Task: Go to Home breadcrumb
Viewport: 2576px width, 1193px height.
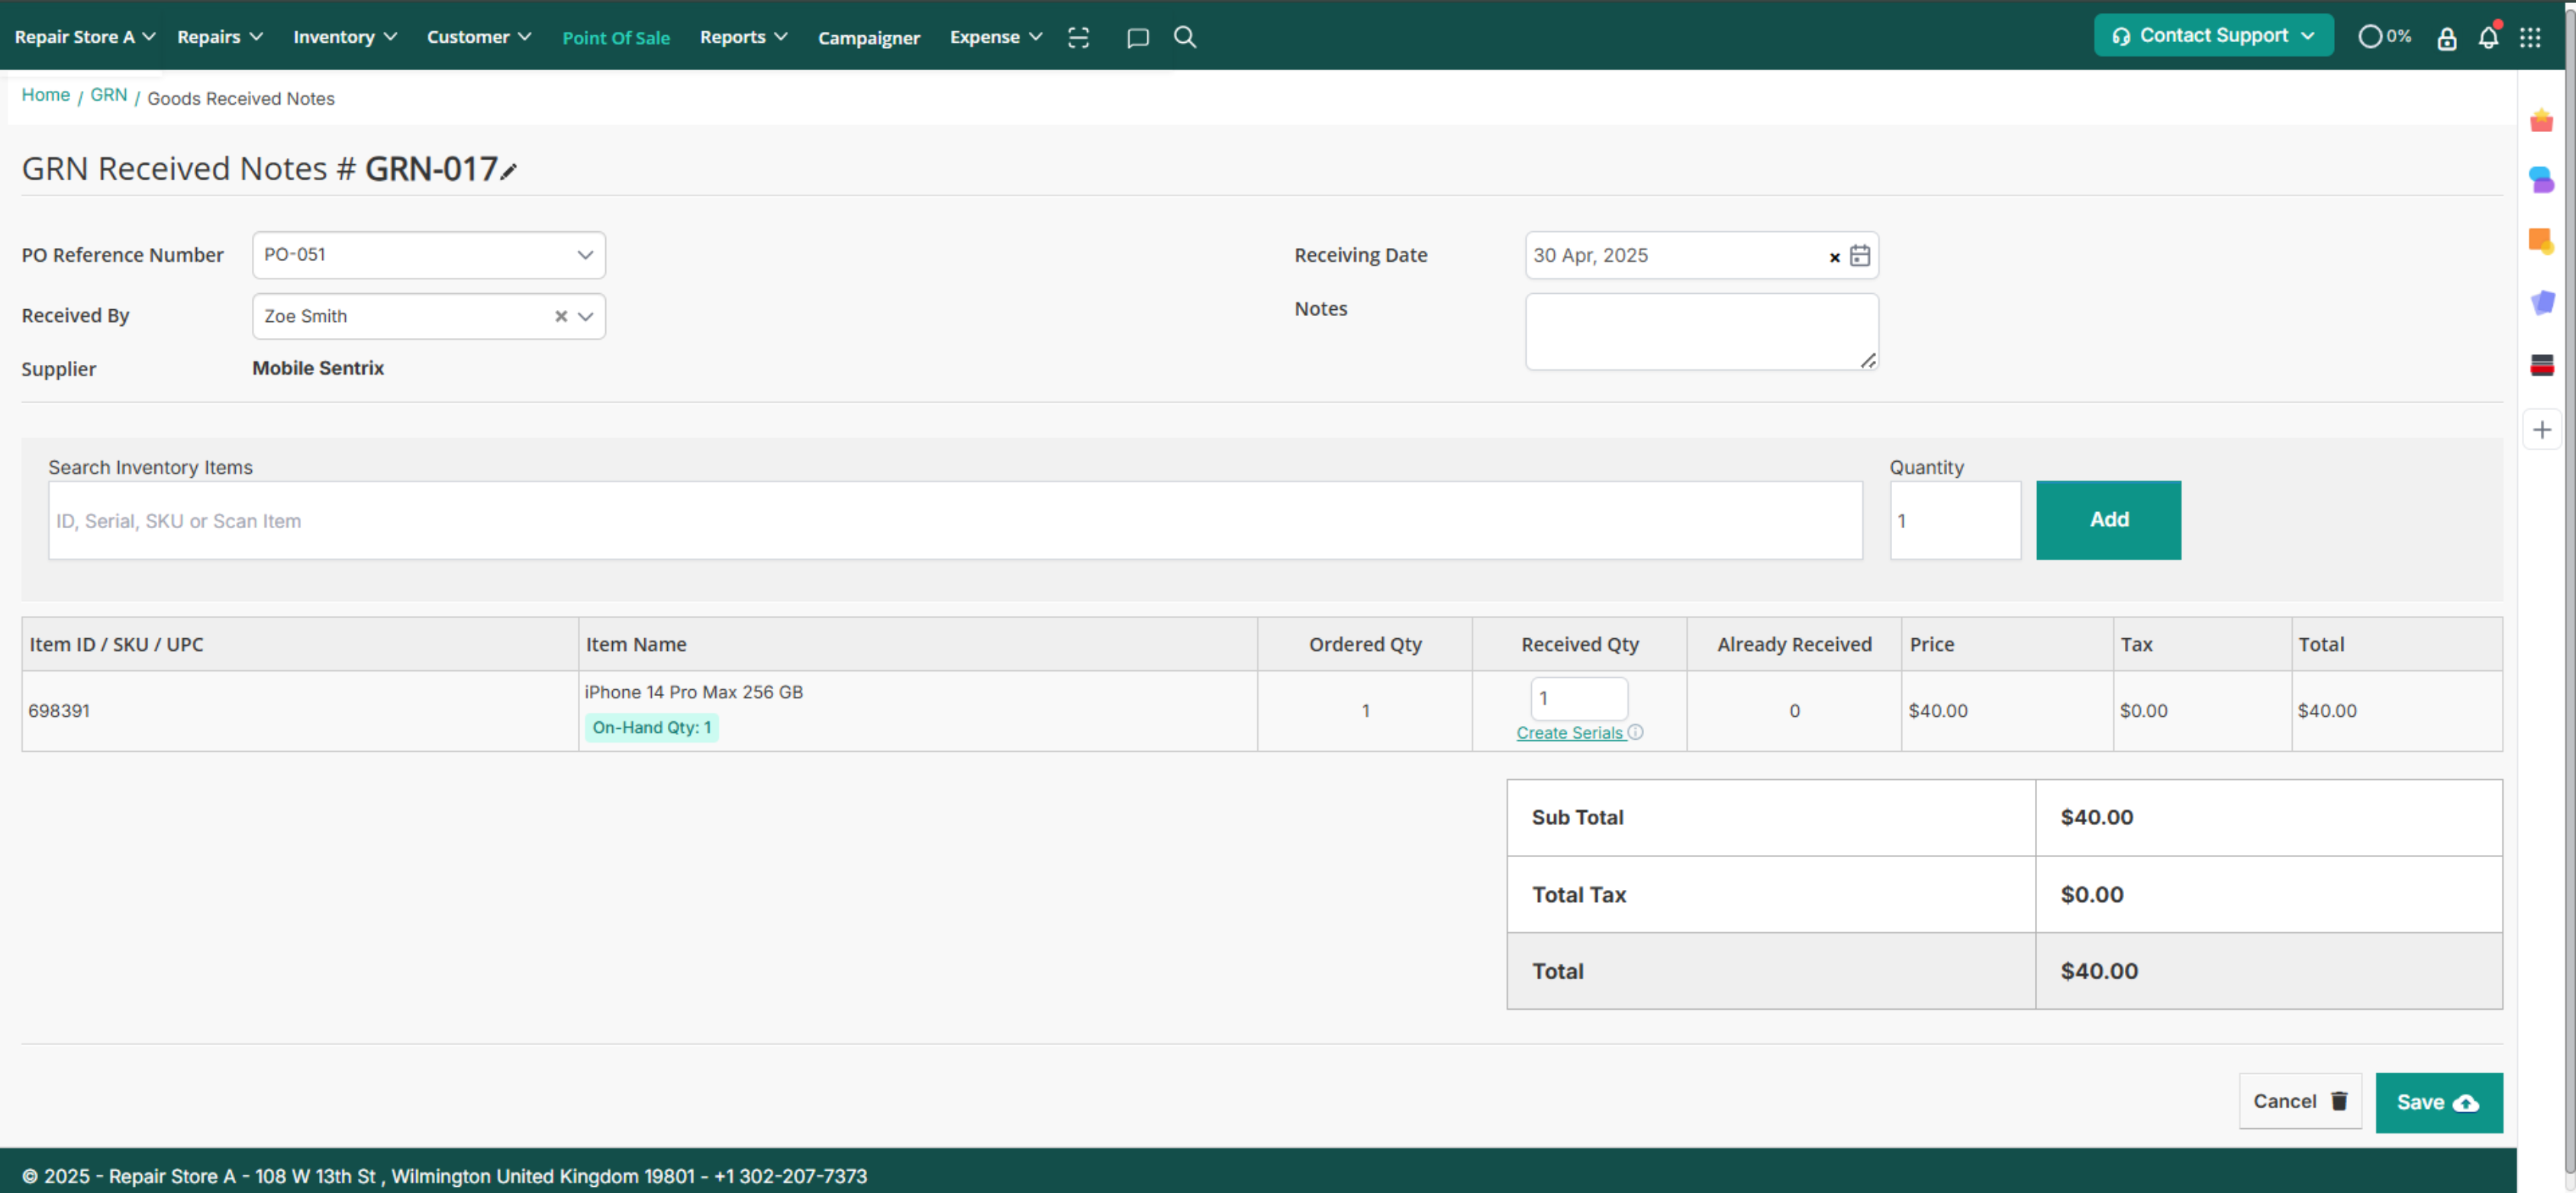Action: [46, 95]
